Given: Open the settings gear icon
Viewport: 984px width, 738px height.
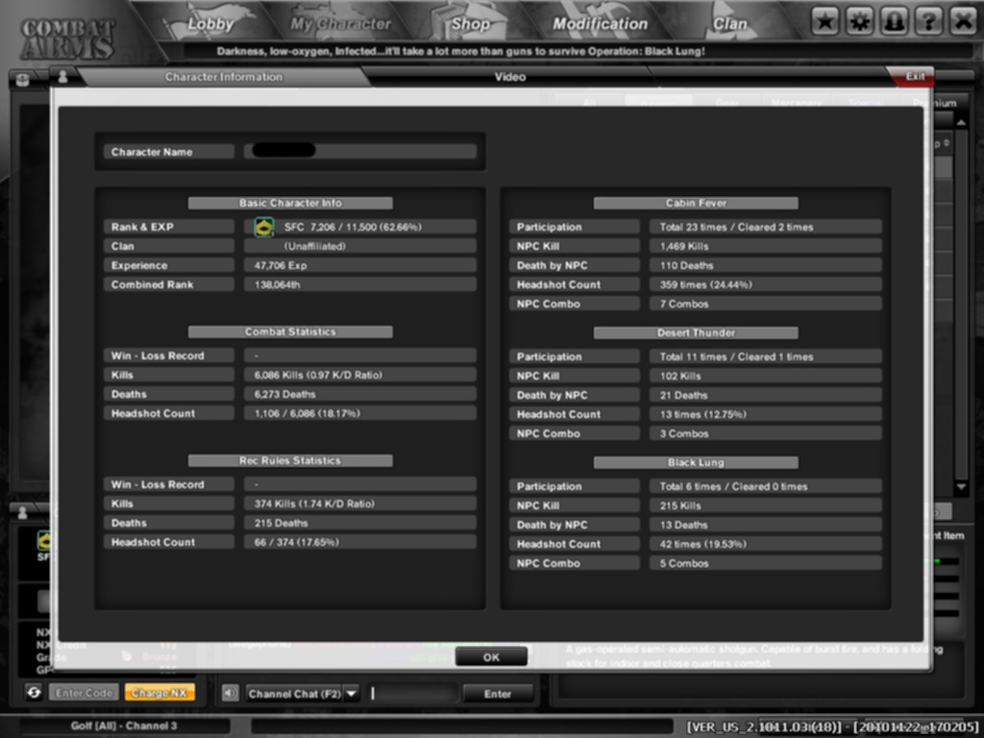Looking at the screenshot, I should tap(860, 22).
